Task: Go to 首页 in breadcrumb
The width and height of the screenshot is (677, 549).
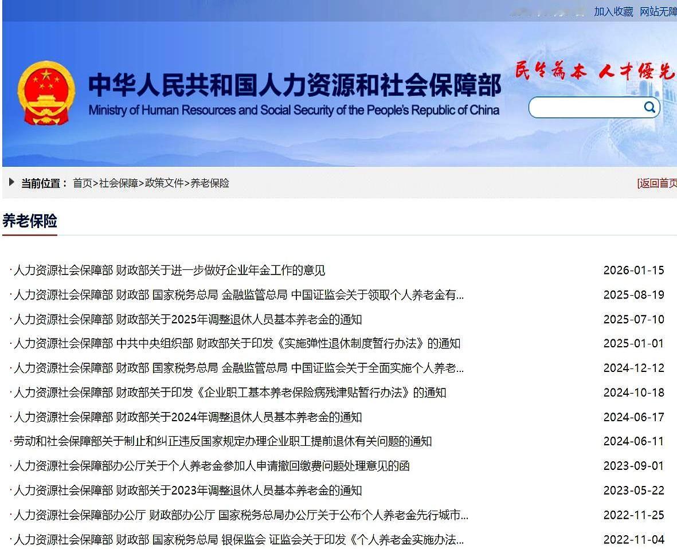Action: click(x=83, y=183)
